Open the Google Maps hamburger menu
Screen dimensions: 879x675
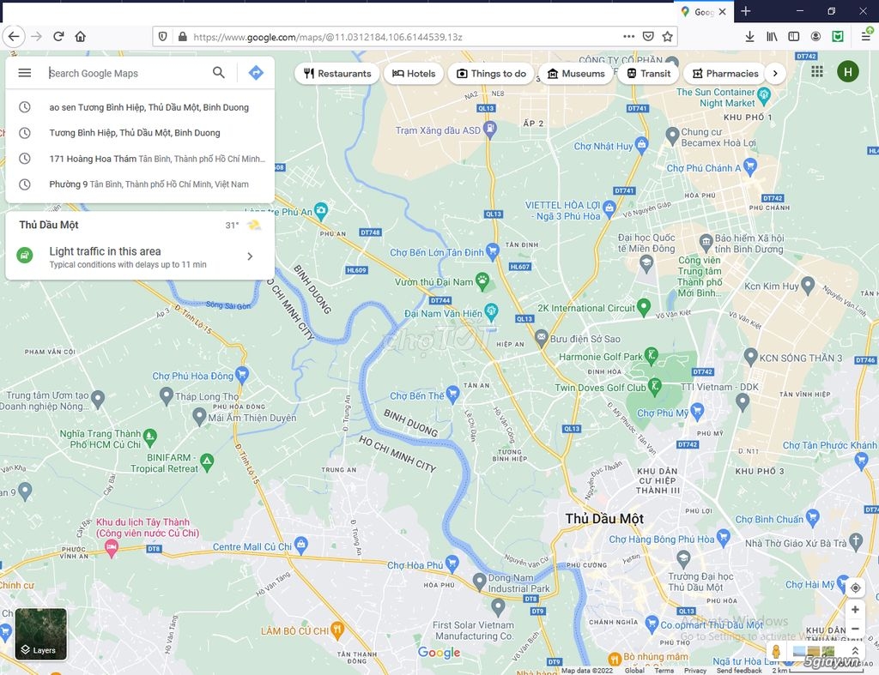point(25,73)
